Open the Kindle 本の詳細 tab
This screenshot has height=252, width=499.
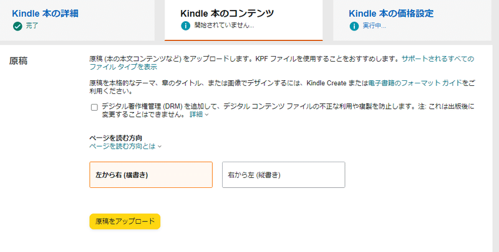[x=45, y=13]
